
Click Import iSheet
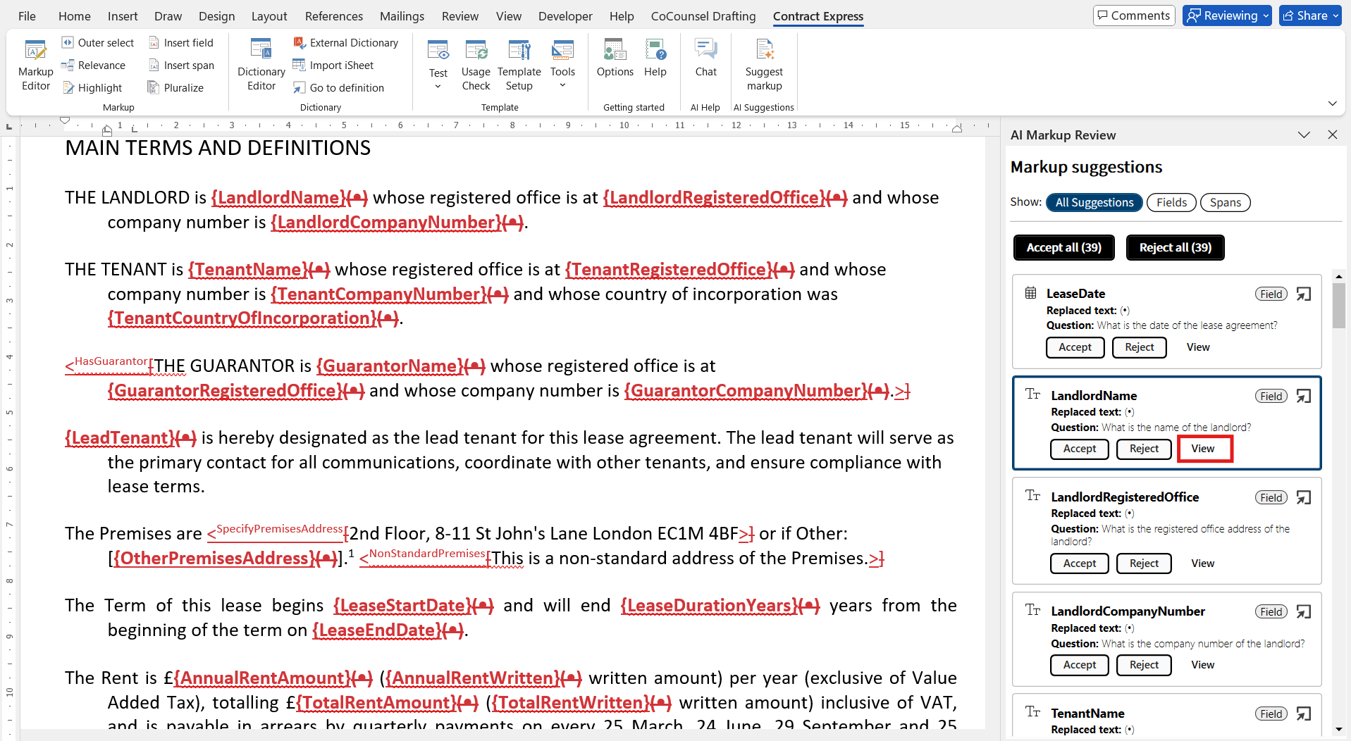pos(334,66)
